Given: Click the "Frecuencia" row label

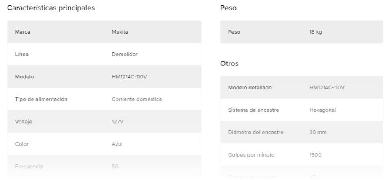Looking at the screenshot, I should click(x=29, y=167).
